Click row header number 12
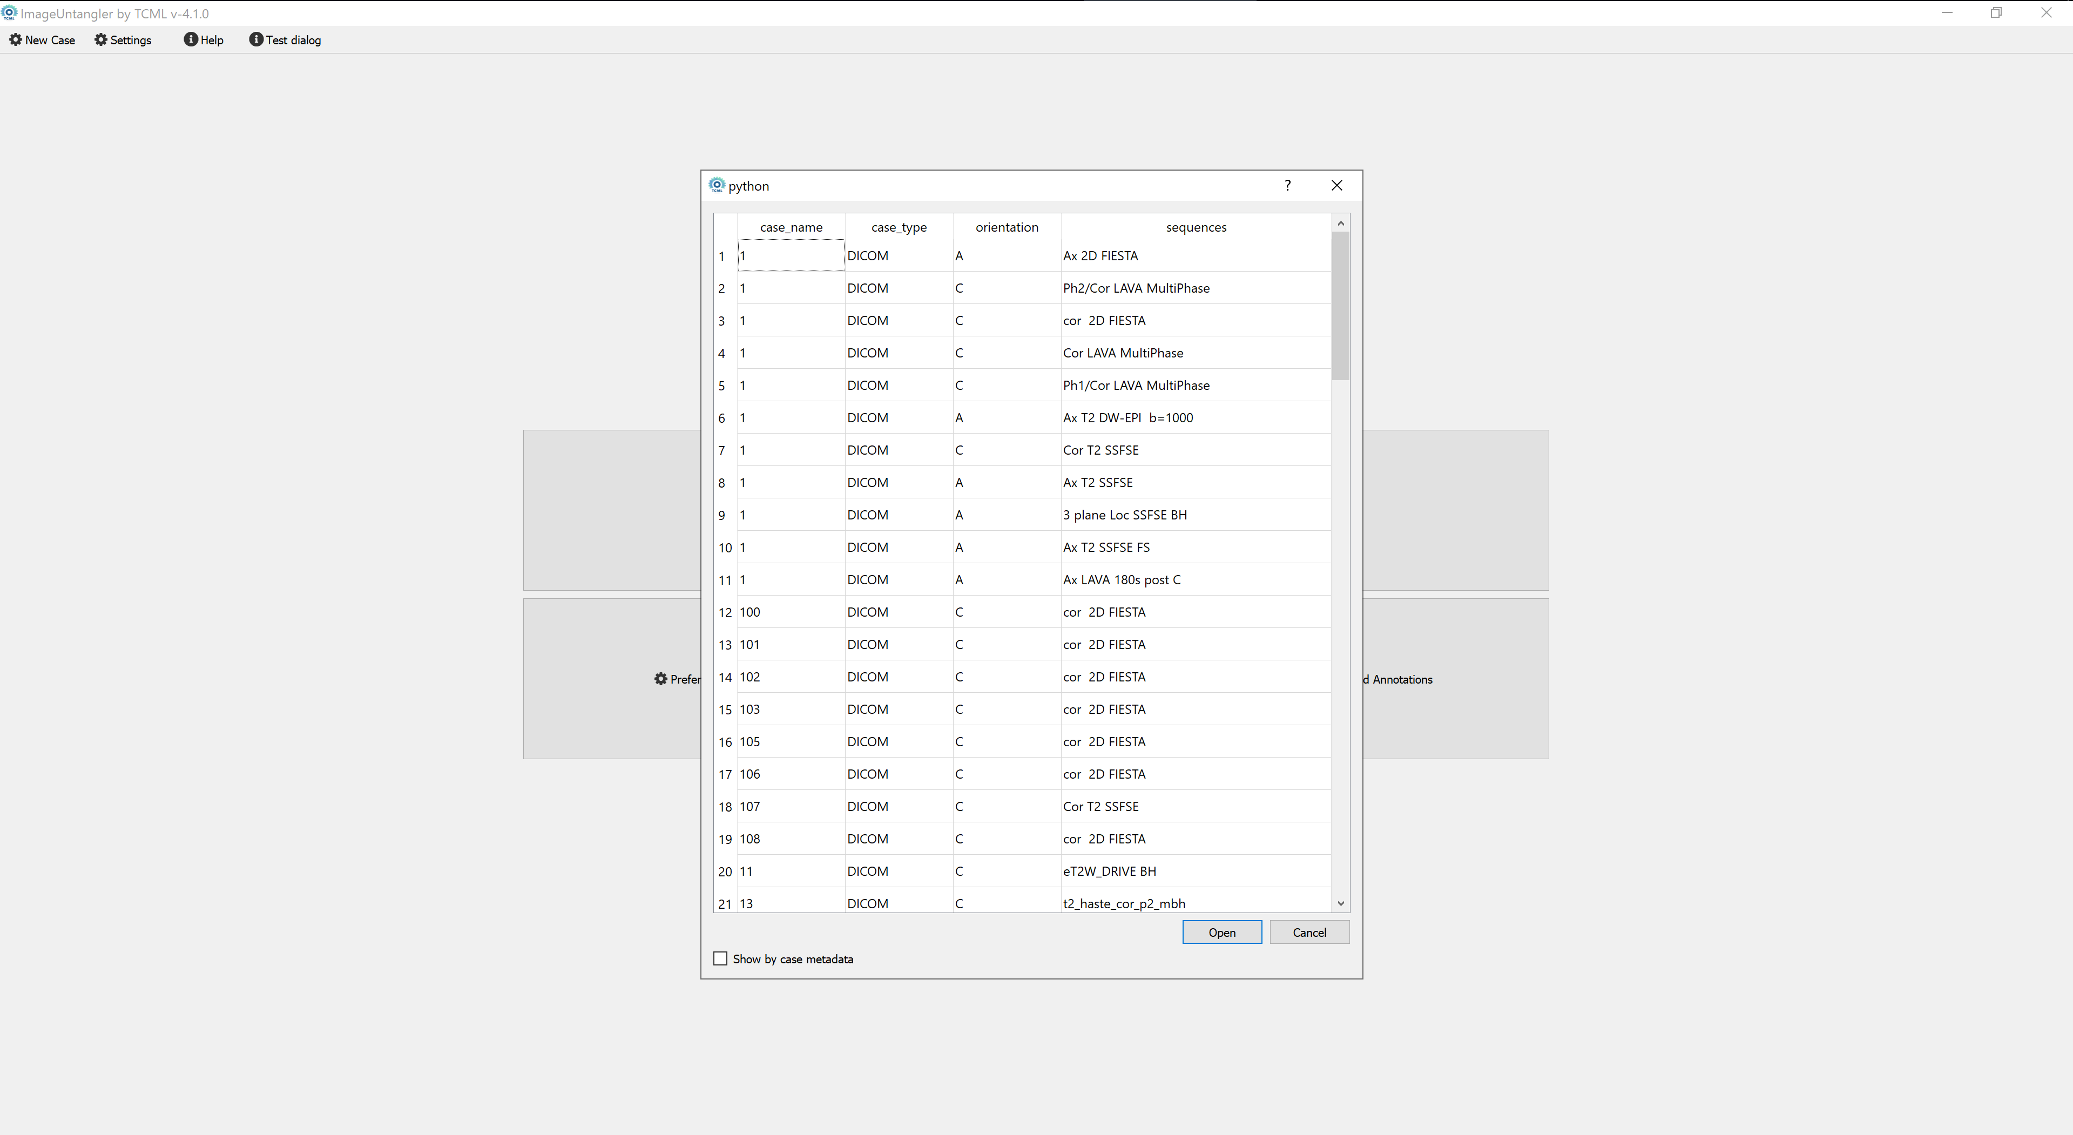 (x=725, y=612)
